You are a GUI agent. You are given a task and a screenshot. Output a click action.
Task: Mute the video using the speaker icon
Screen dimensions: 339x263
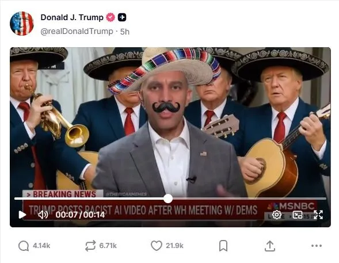coord(43,215)
